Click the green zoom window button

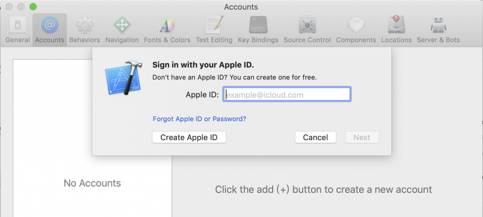[33, 7]
